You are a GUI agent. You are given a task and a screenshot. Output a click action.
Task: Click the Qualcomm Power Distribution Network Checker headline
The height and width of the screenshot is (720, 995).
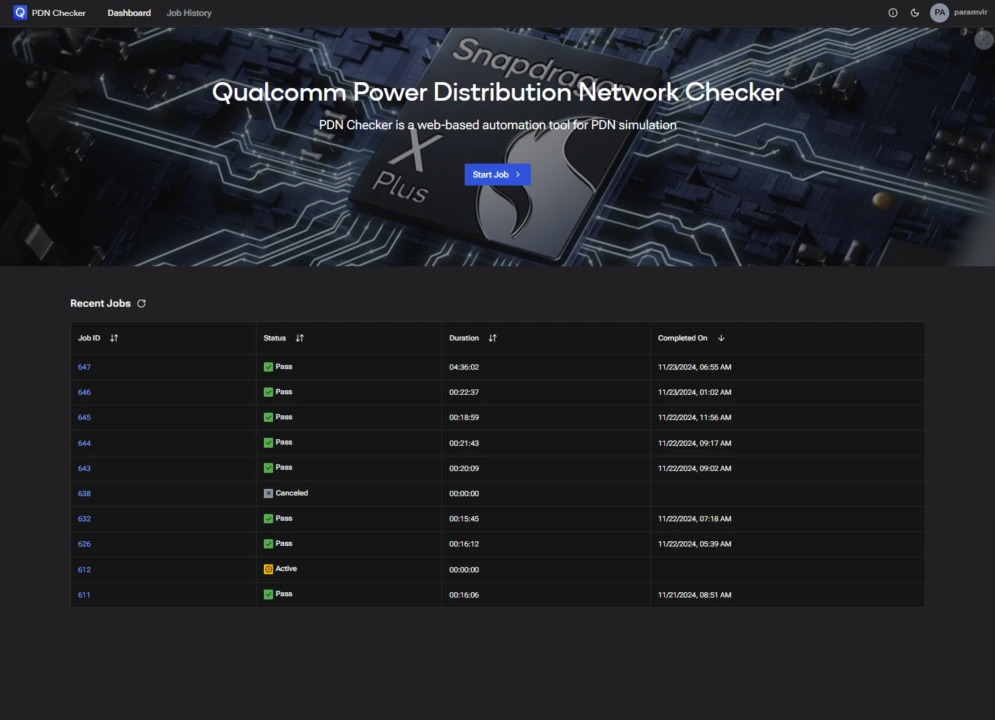coord(498,92)
